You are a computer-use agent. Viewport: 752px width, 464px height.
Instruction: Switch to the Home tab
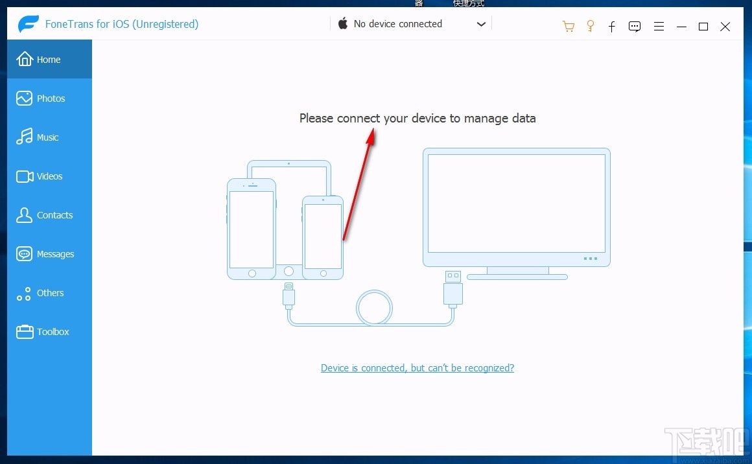click(x=49, y=59)
